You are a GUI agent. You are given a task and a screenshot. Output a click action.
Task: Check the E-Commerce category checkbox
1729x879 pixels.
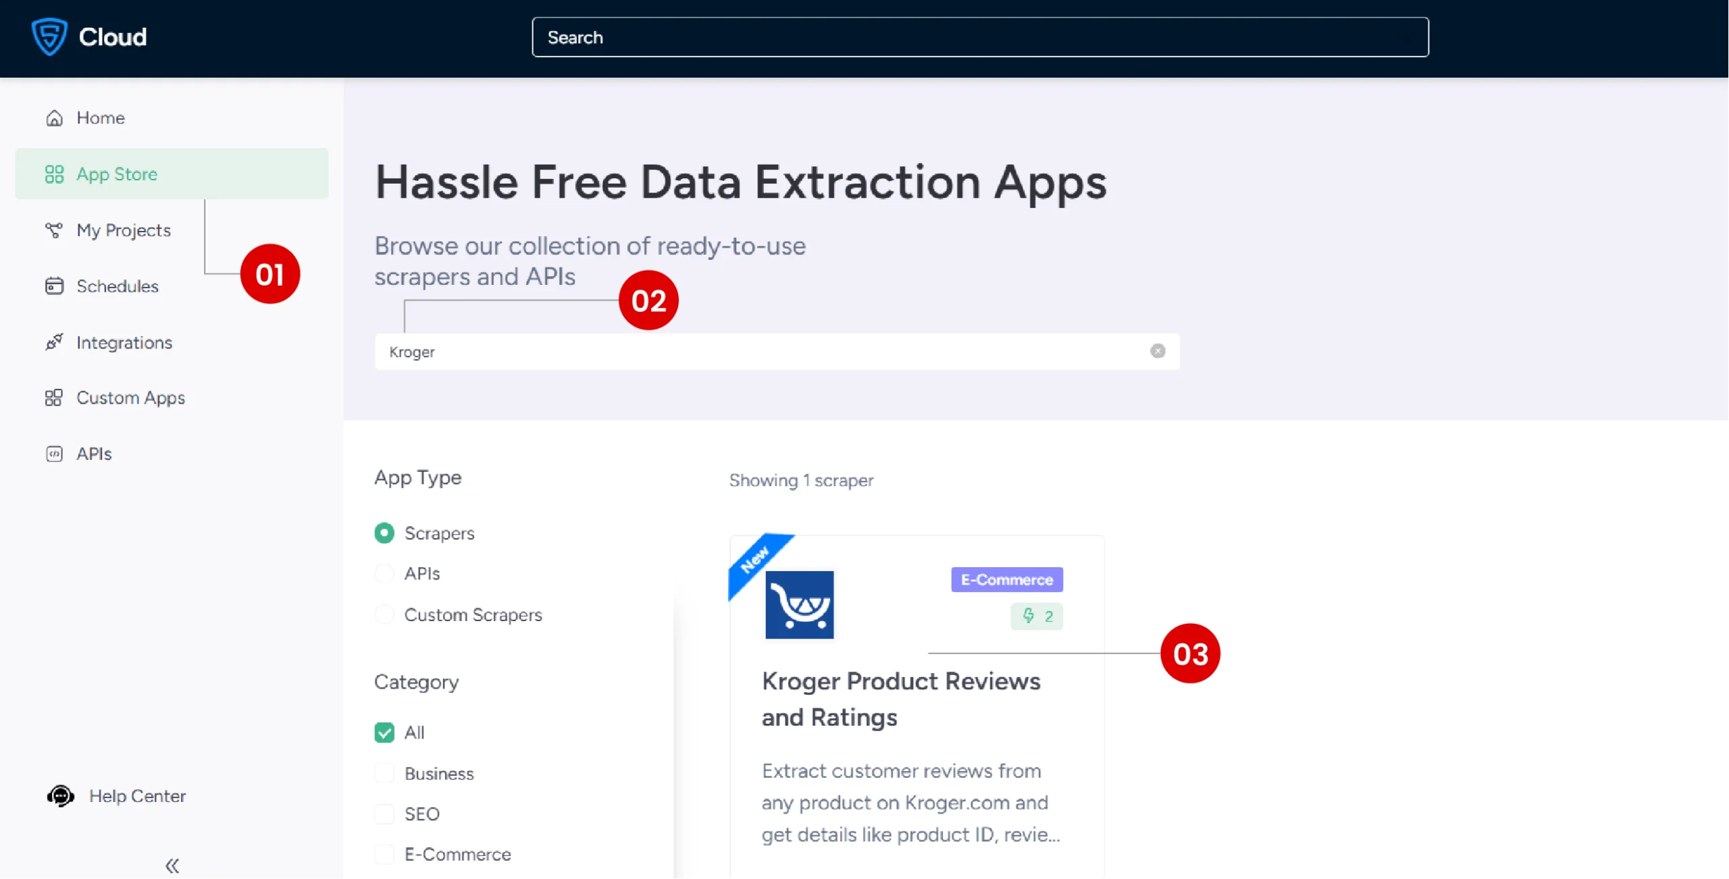(x=384, y=854)
